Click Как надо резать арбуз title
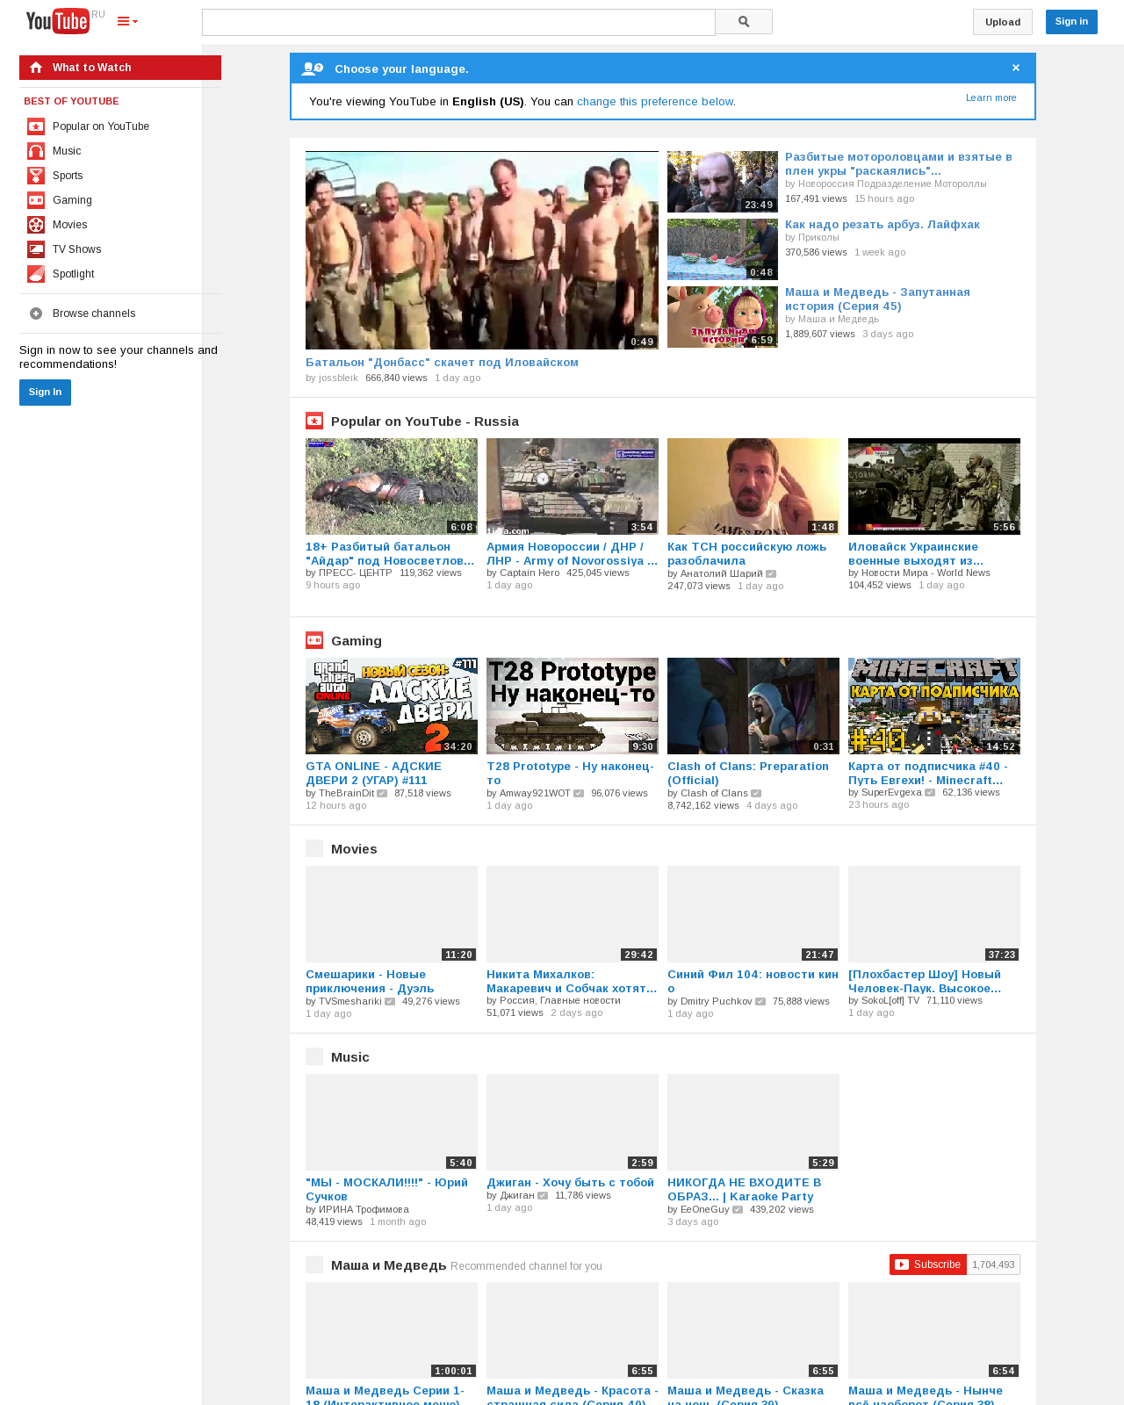The image size is (1124, 1405). click(883, 225)
